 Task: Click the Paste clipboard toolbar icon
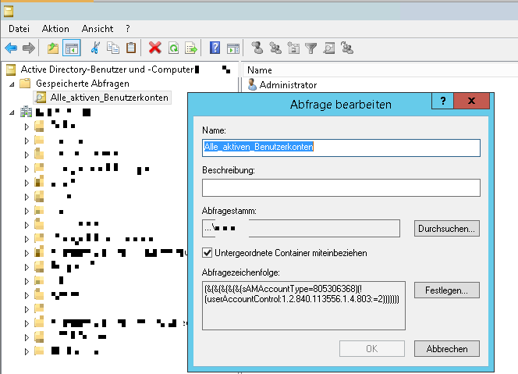coord(130,48)
